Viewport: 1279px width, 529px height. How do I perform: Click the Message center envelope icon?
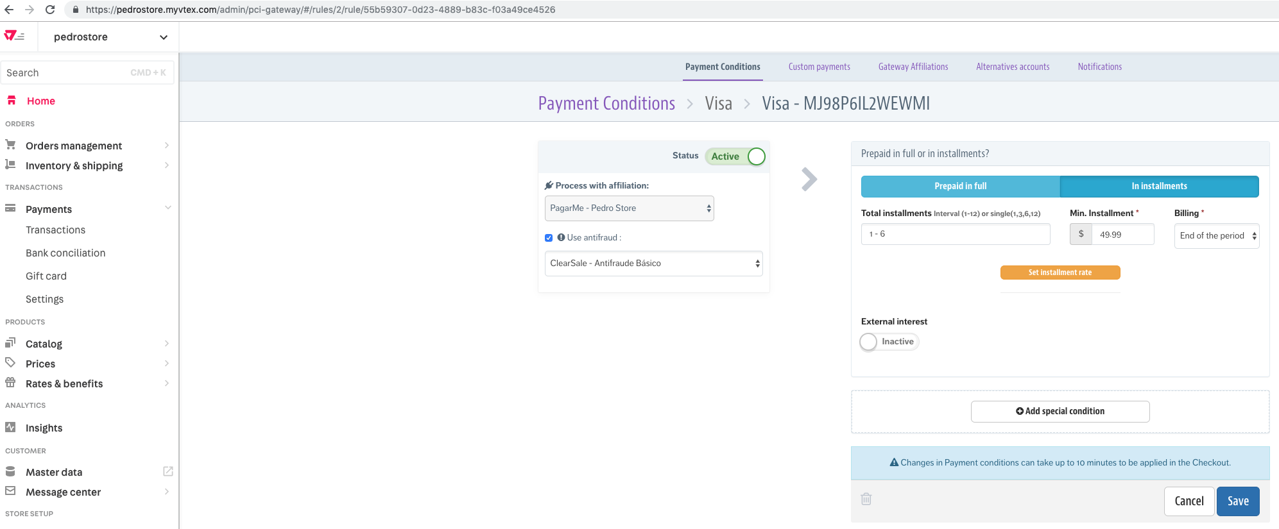(10, 491)
